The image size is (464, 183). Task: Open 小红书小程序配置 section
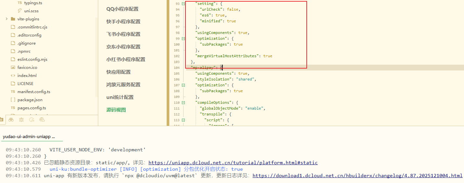(126, 59)
